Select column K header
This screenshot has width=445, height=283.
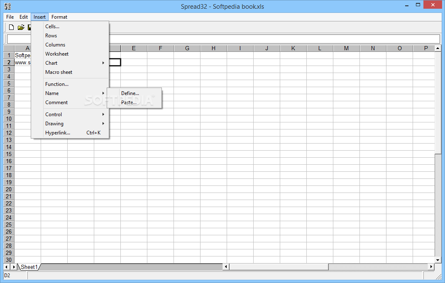[293, 48]
